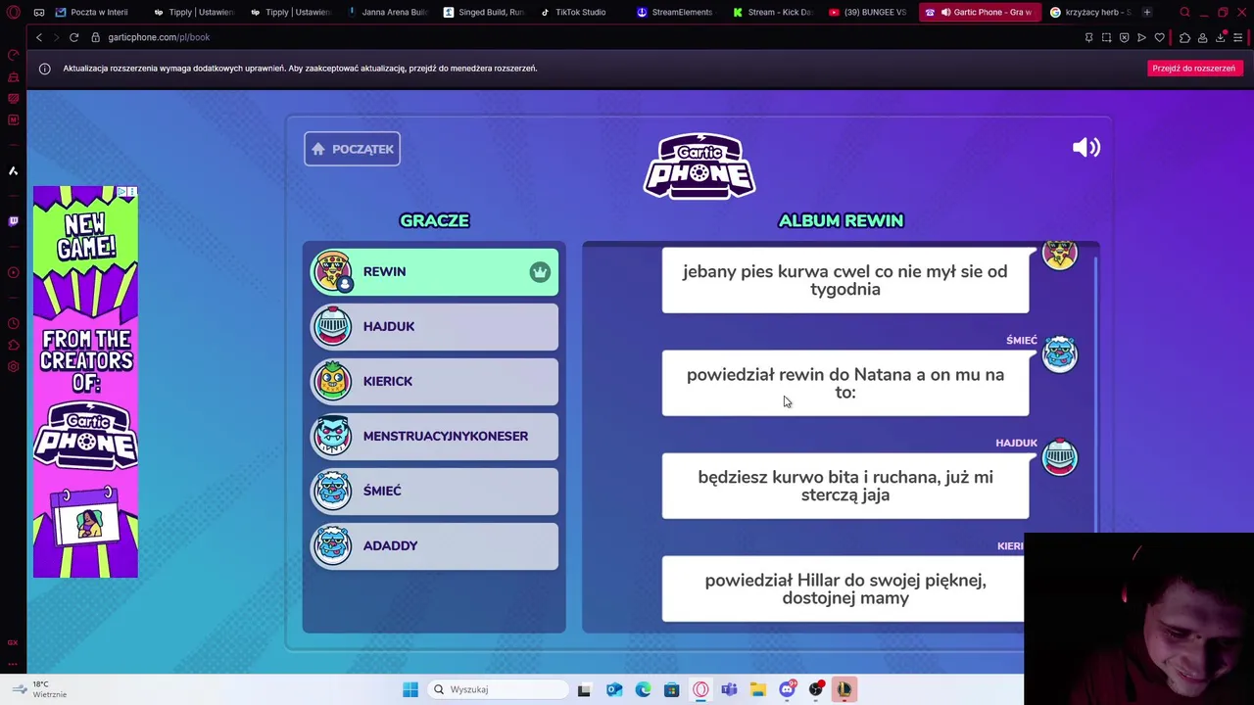Click ŚMIEĆ's avatar beside second album message
This screenshot has width=1254, height=705.
click(x=1059, y=353)
